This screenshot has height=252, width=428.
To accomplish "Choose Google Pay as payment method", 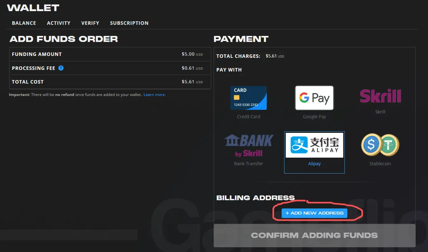I will point(314,98).
